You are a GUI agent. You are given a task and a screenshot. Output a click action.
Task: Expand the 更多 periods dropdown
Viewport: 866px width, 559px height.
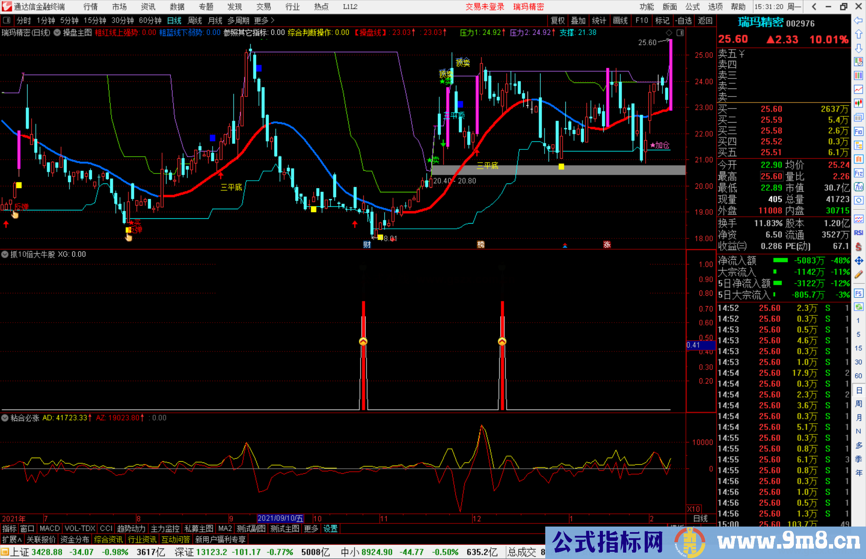click(264, 20)
